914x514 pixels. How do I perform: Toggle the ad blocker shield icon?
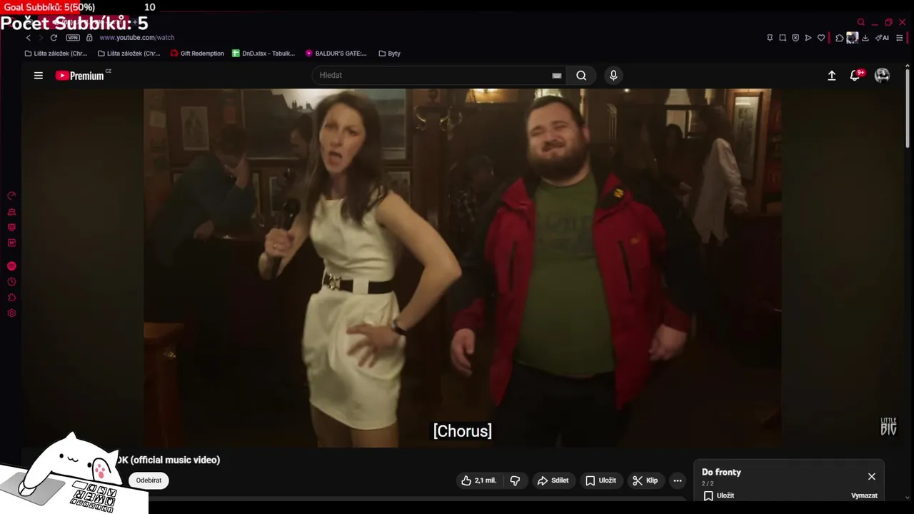click(795, 38)
